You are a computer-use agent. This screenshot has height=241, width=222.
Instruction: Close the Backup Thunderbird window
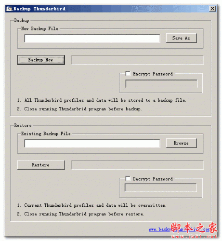pos(212,9)
